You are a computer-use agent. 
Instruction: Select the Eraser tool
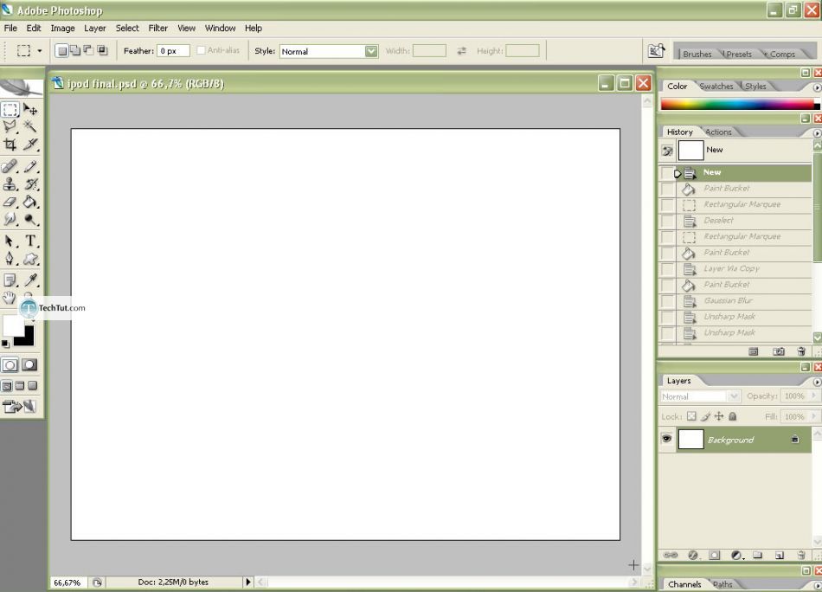point(10,202)
